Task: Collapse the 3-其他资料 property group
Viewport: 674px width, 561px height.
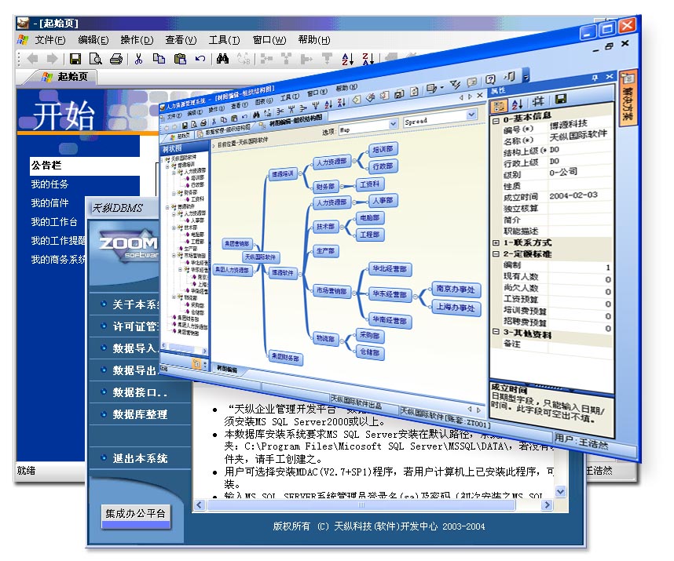Action: click(496, 332)
